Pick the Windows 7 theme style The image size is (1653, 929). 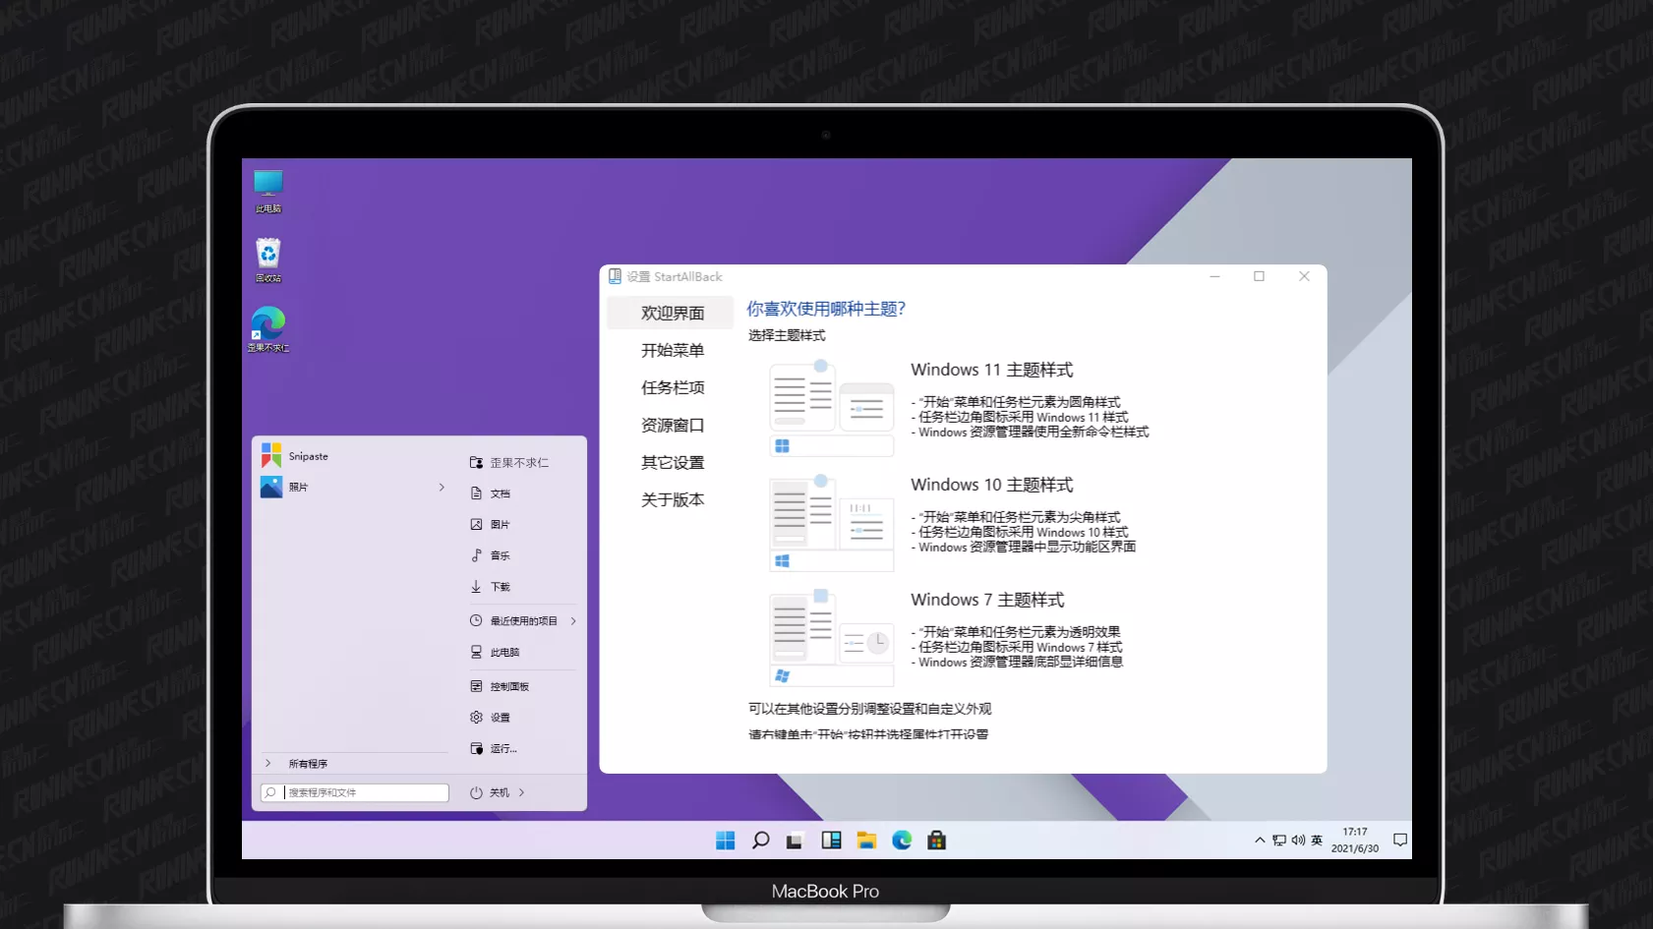tap(831, 638)
